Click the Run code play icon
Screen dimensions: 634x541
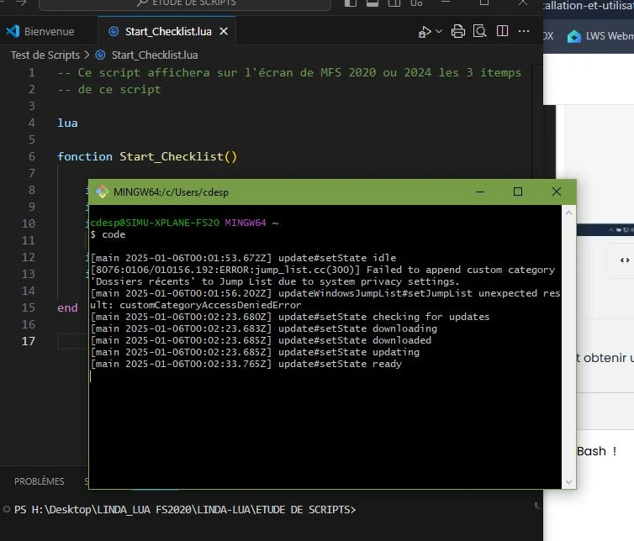pyautogui.click(x=425, y=32)
